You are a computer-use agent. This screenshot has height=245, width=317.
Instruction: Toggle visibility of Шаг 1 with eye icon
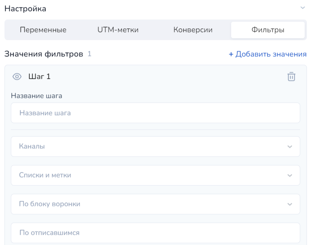(x=17, y=77)
